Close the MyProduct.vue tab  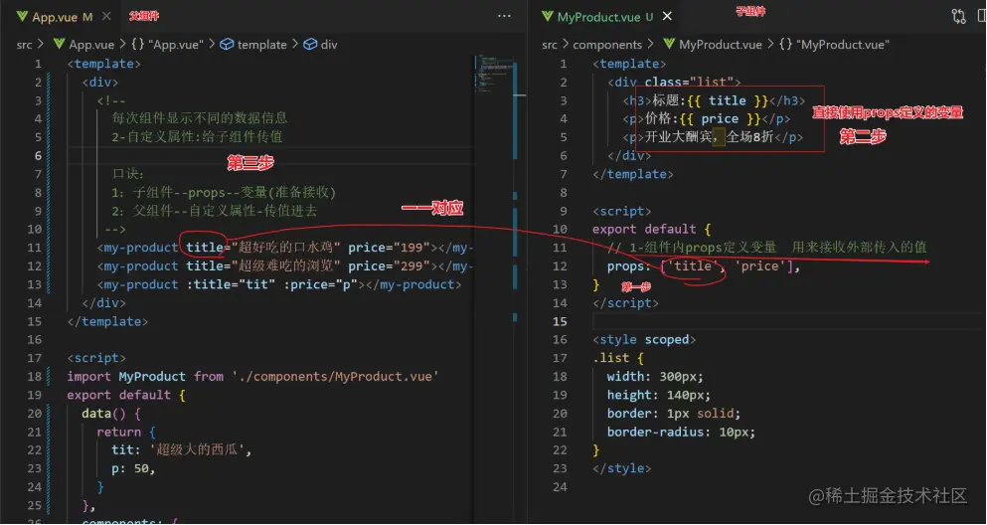667,17
